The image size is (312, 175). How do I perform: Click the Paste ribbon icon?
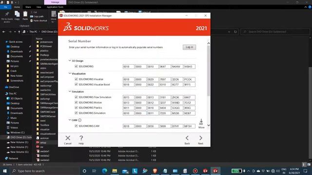coord(25,14)
